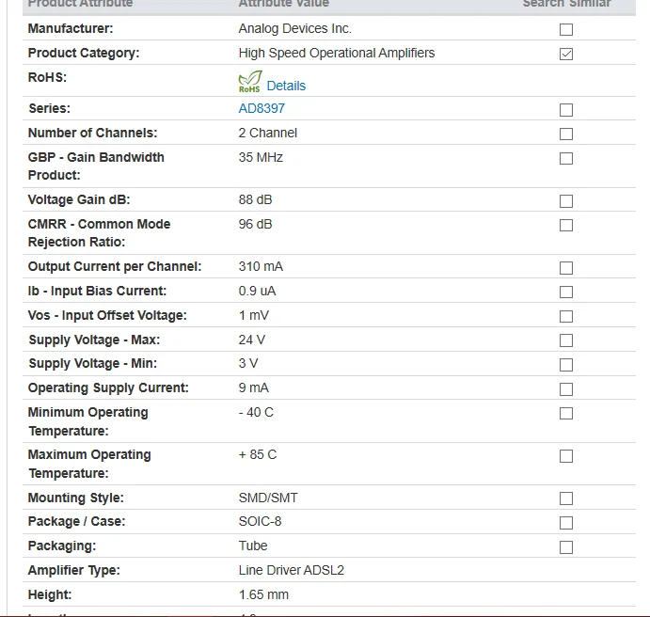
Task: Select the Packaging: label
Action: [x=62, y=546]
